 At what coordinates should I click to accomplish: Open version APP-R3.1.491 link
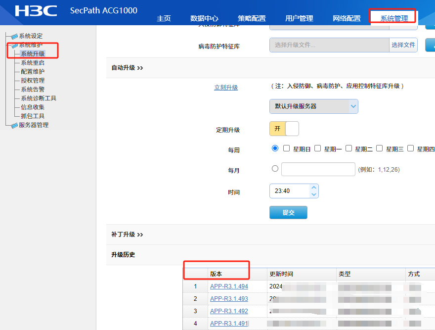click(229, 324)
